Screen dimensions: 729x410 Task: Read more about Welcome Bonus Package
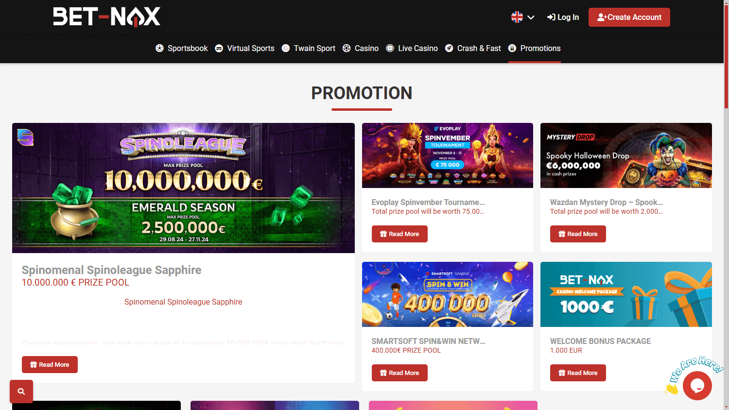coord(578,373)
